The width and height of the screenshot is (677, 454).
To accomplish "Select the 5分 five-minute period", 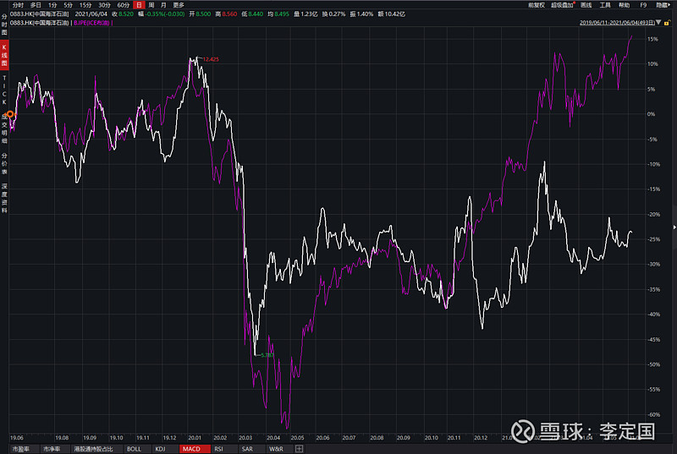I will pyautogui.click(x=69, y=5).
